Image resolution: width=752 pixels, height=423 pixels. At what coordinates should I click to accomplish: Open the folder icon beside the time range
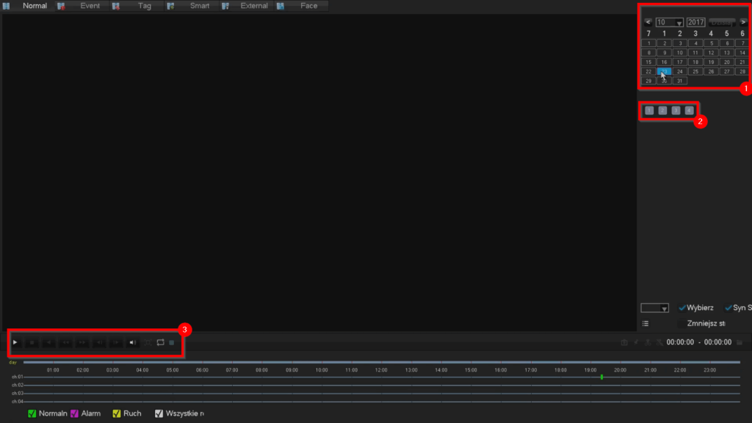[740, 342]
